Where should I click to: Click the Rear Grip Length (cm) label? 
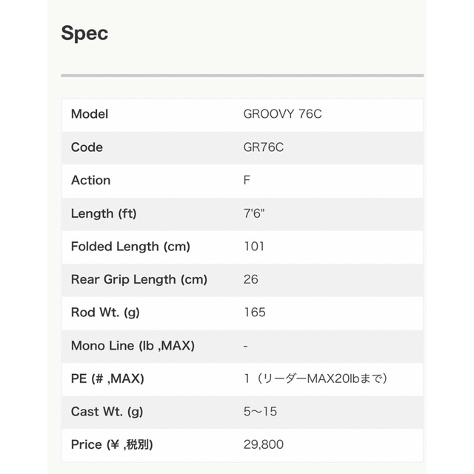[x=139, y=279]
